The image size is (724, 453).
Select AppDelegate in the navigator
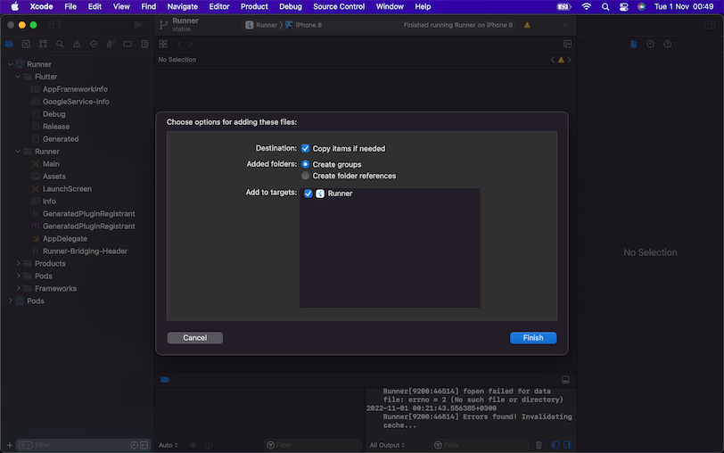(64, 239)
